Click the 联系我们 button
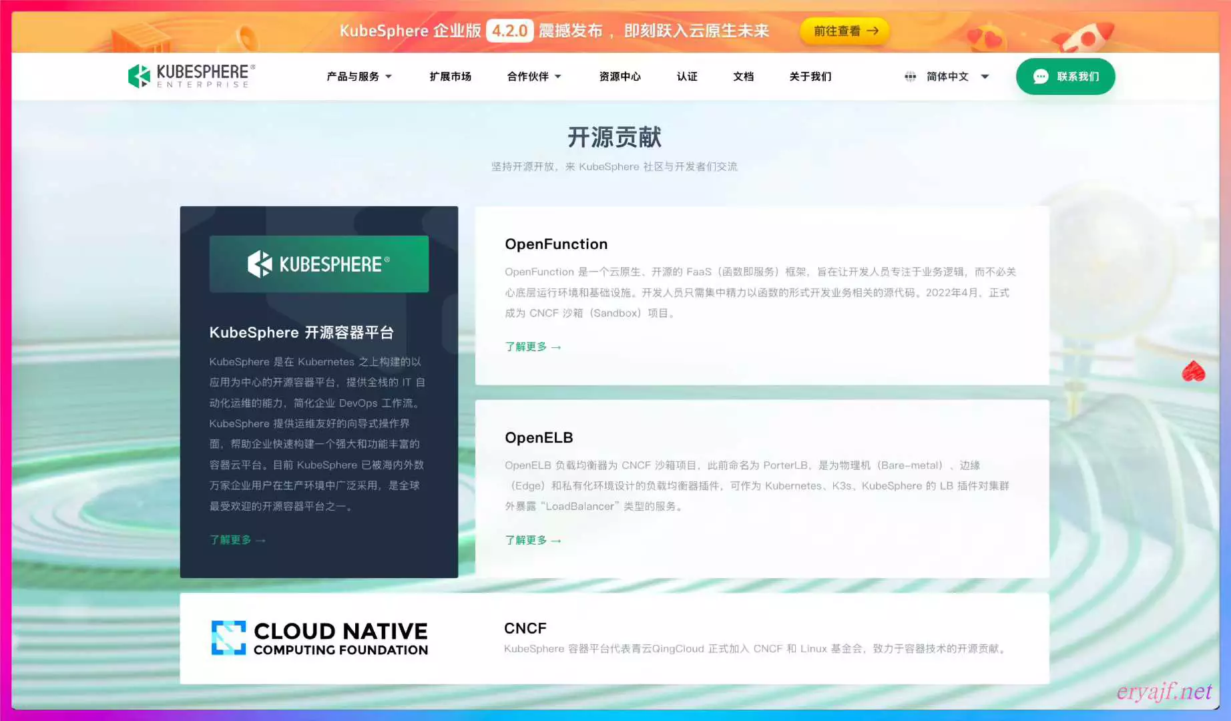Viewport: 1231px width, 721px height. pyautogui.click(x=1065, y=77)
